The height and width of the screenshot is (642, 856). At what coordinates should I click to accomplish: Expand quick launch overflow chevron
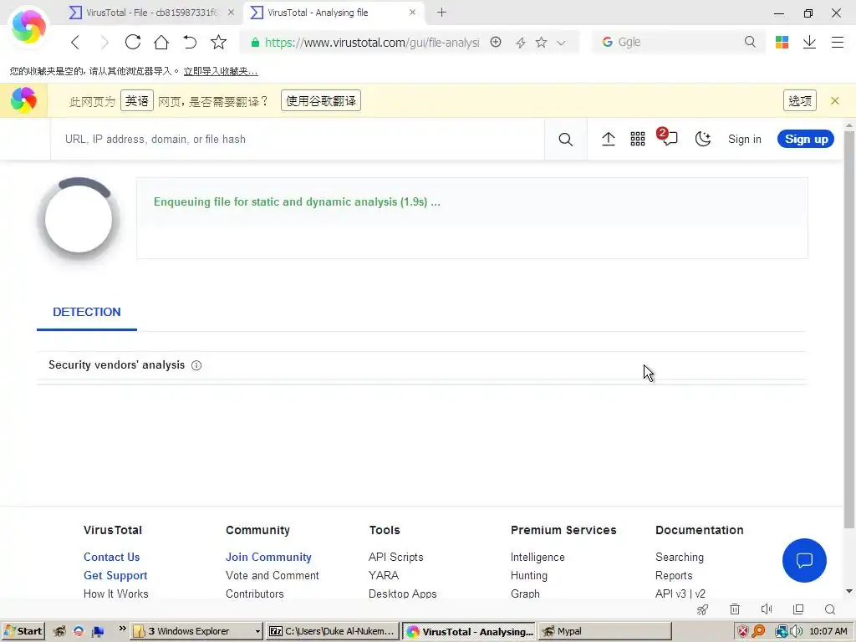pyautogui.click(x=122, y=629)
